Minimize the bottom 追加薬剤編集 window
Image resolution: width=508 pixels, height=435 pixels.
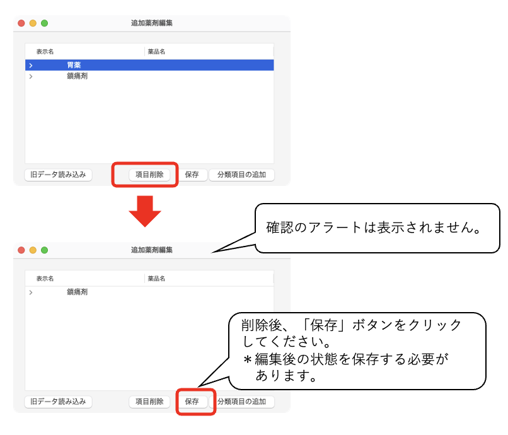tap(32, 249)
